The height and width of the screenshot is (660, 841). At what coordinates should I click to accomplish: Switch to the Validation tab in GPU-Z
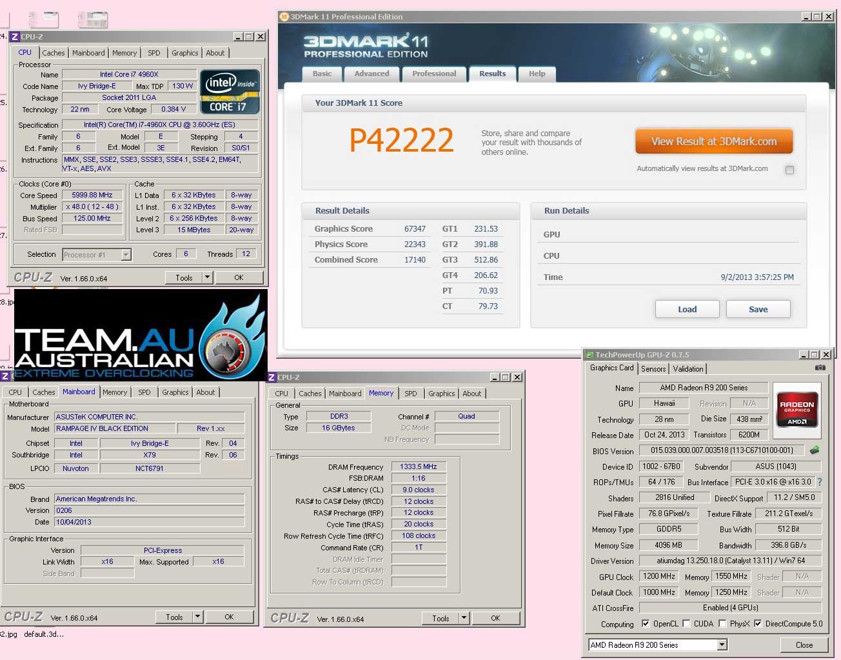[688, 369]
